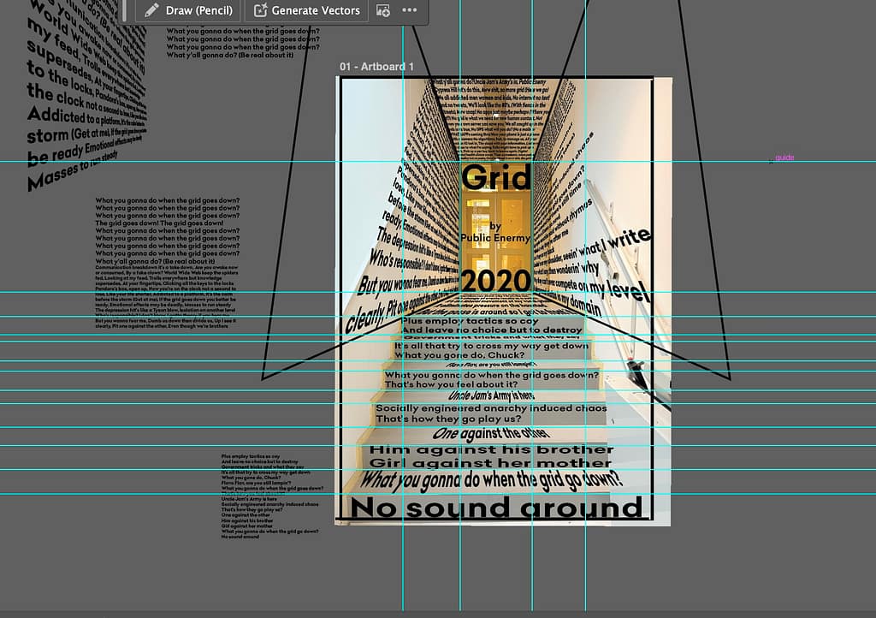Select the "2020" text on the poster
The height and width of the screenshot is (618, 876).
coord(496,280)
